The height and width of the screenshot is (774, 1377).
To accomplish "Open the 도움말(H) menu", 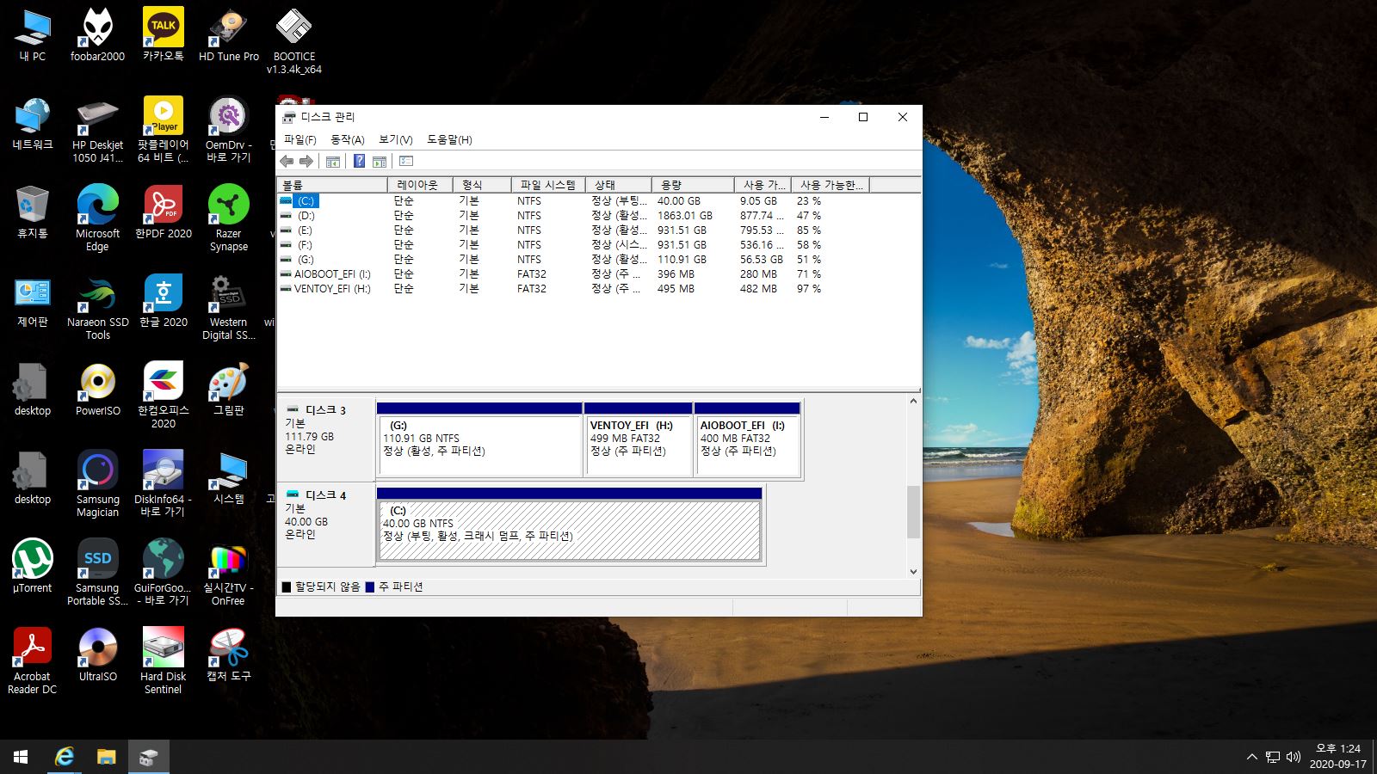I will [450, 139].
